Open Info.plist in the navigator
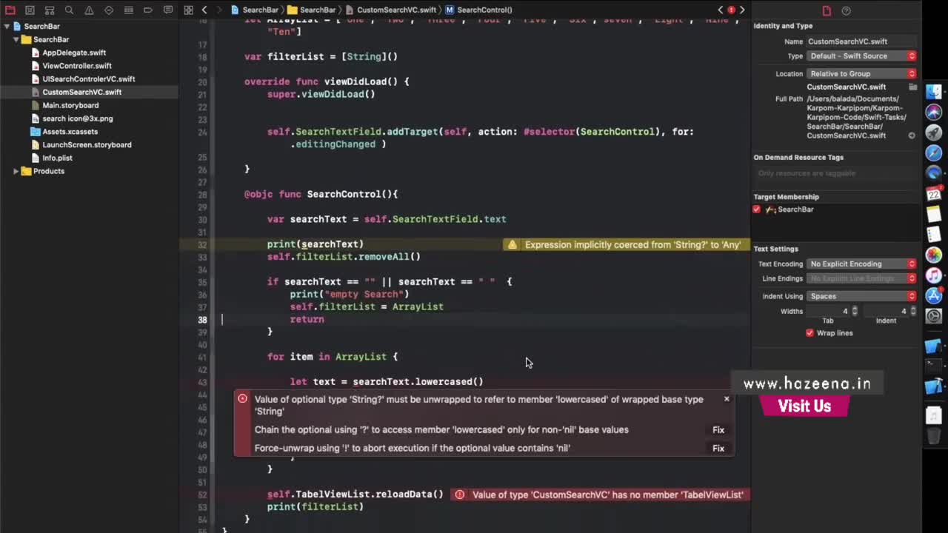The image size is (948, 533). click(57, 158)
